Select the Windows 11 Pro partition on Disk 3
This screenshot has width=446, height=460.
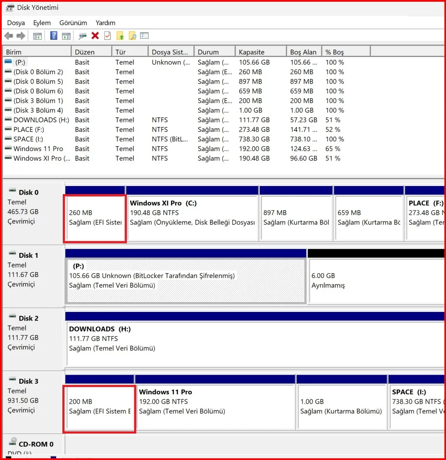pyautogui.click(x=215, y=407)
